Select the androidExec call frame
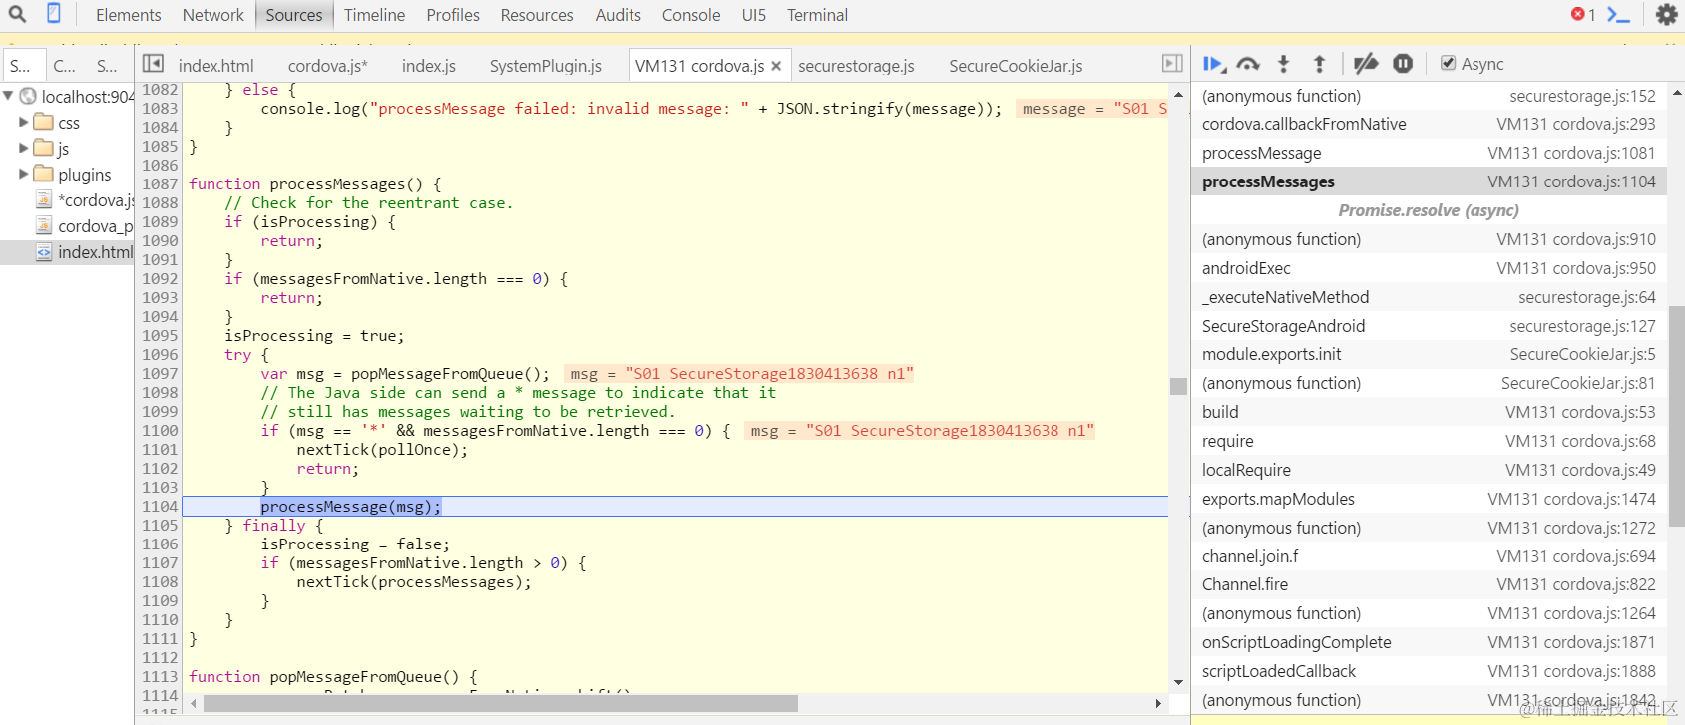This screenshot has width=1685, height=725. tap(1429, 268)
